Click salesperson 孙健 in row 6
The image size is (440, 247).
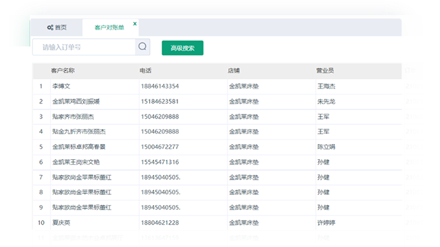(x=323, y=162)
